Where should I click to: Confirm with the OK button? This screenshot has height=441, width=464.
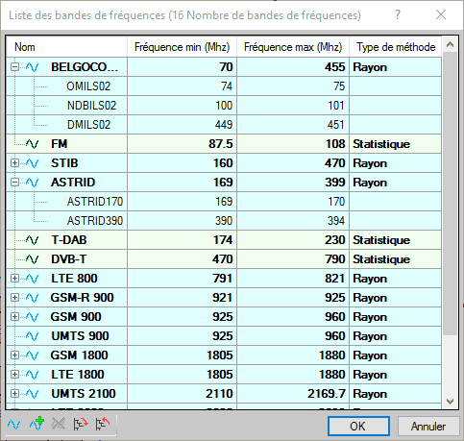pyautogui.click(x=358, y=427)
